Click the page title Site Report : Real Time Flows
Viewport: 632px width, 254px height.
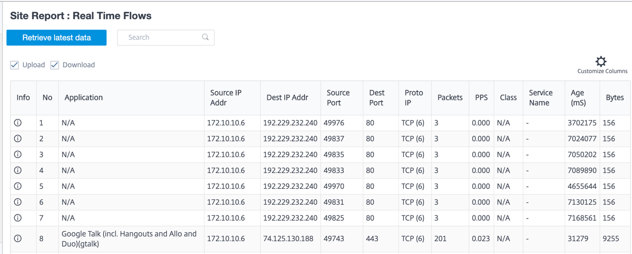(x=81, y=16)
